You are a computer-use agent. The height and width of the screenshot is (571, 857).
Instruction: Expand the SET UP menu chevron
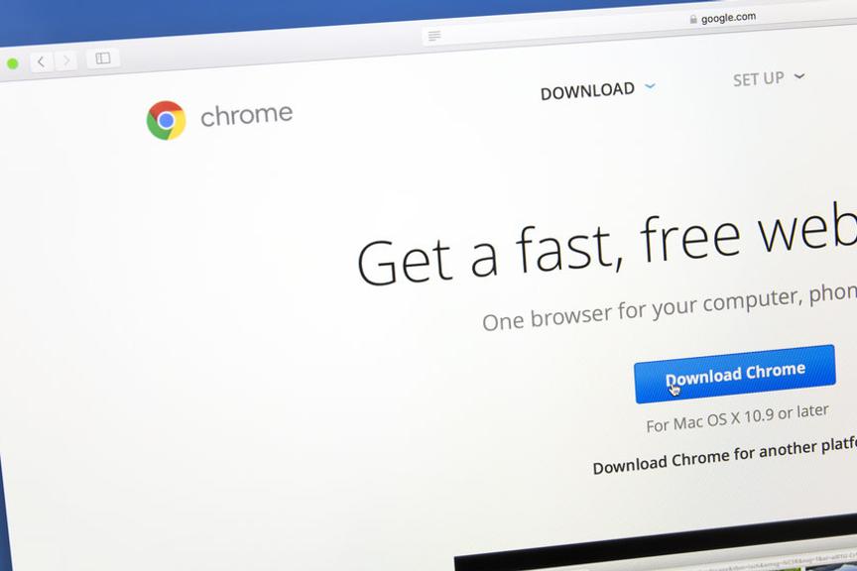(x=799, y=76)
